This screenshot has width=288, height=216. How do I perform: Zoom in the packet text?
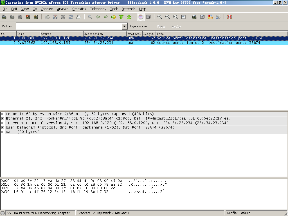(160, 17)
